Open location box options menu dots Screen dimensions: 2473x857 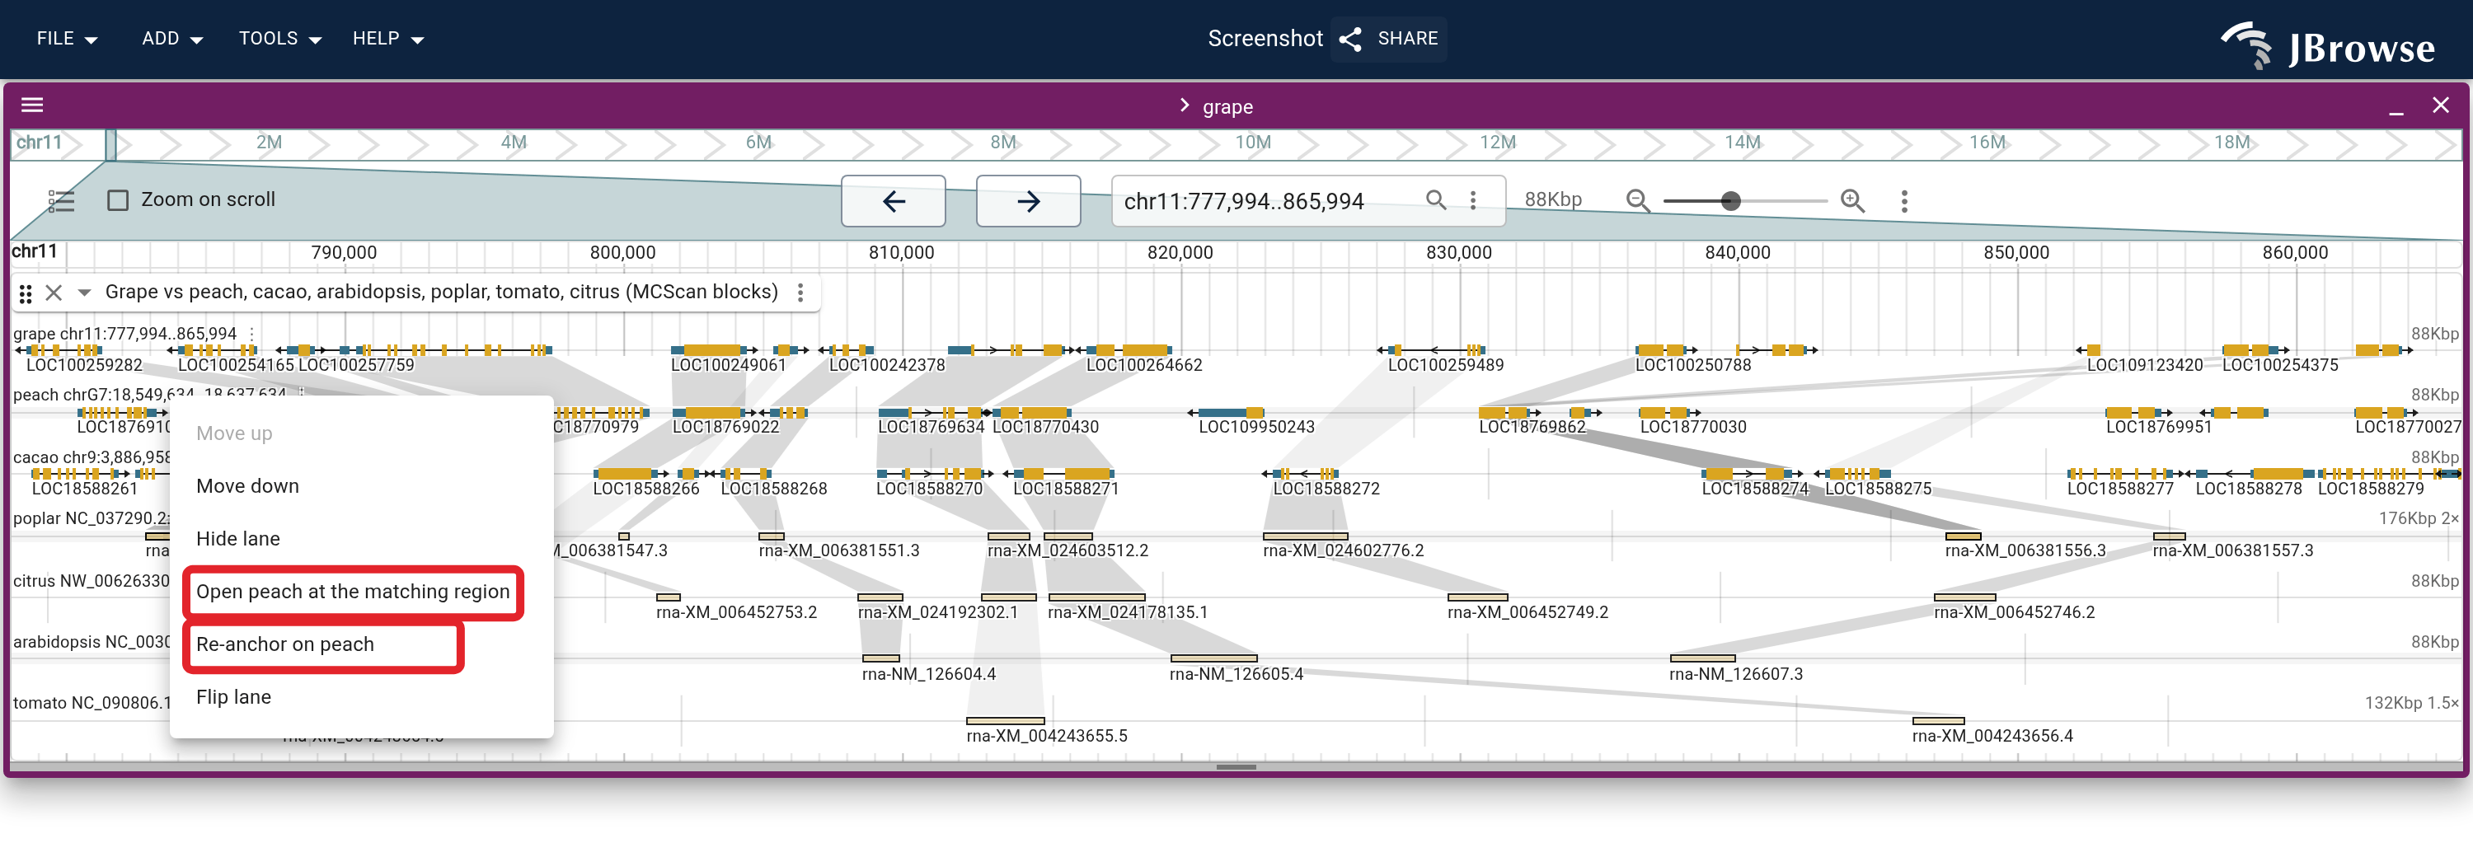[x=1472, y=199]
